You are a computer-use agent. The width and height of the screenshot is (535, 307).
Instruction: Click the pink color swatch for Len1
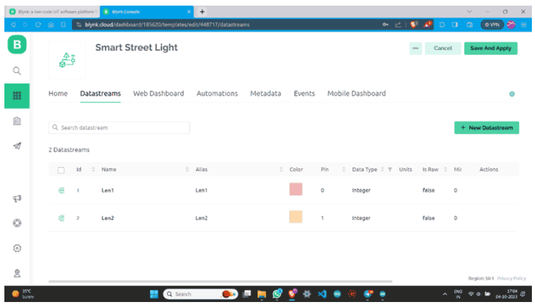coord(296,190)
